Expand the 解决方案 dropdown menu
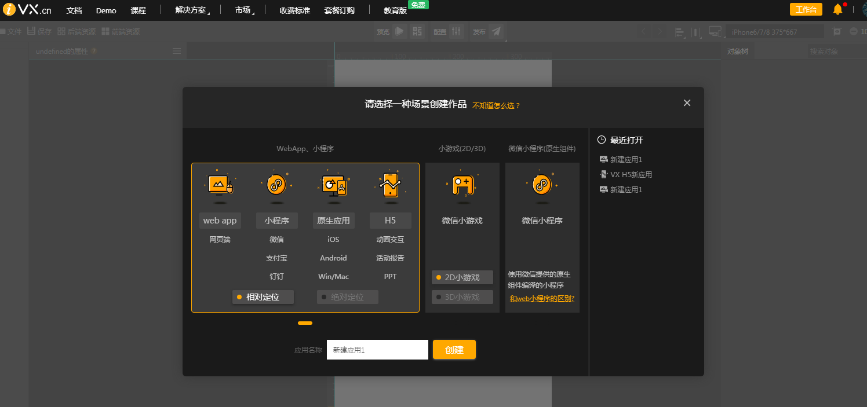867x407 pixels. click(x=192, y=10)
